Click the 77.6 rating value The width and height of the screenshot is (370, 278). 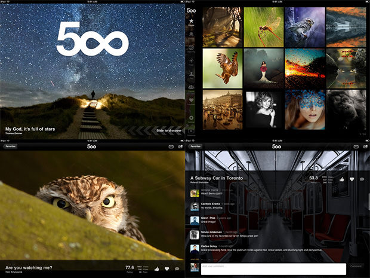click(129, 267)
